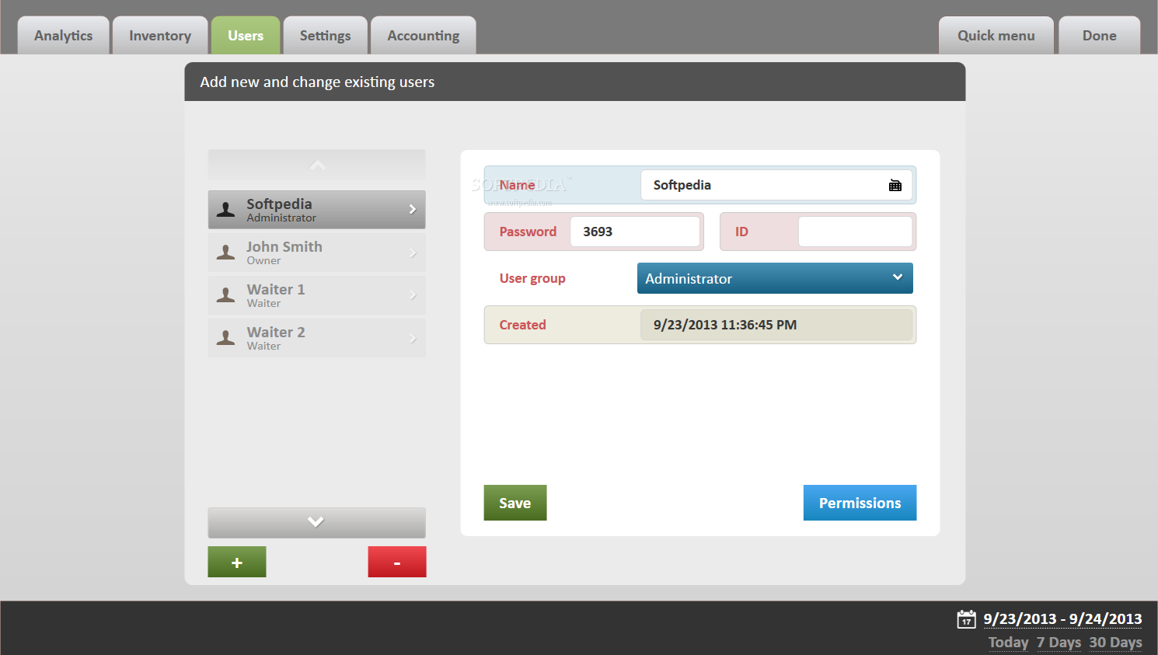Screen dimensions: 1158x655
Task: Open the calendar date picker icon
Action: click(966, 618)
